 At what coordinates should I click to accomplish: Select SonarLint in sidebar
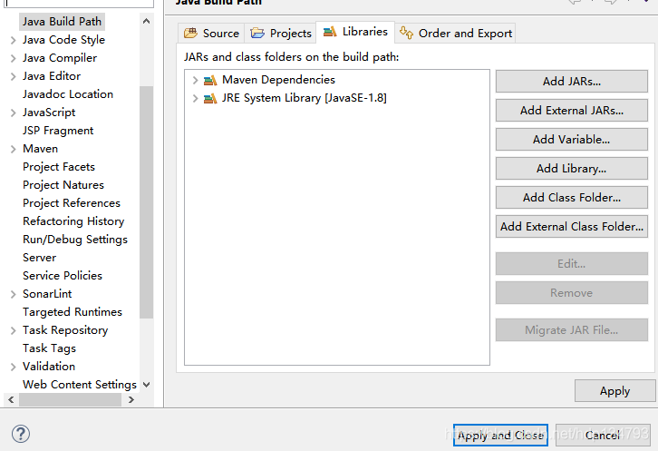[47, 294]
